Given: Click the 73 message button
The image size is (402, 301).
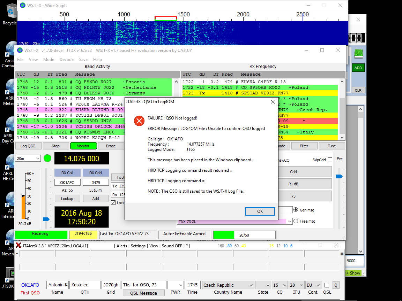Looking at the screenshot, I should point(305,196).
